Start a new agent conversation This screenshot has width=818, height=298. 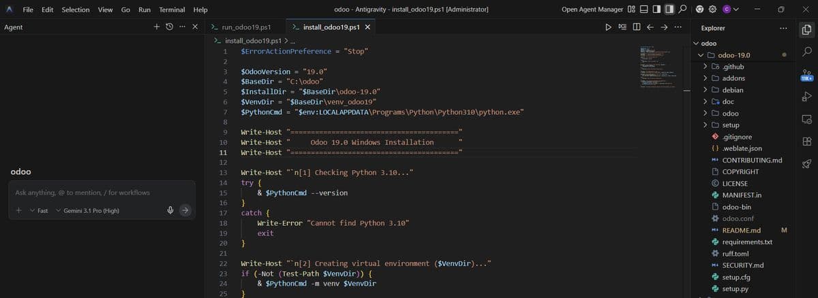coord(157,27)
